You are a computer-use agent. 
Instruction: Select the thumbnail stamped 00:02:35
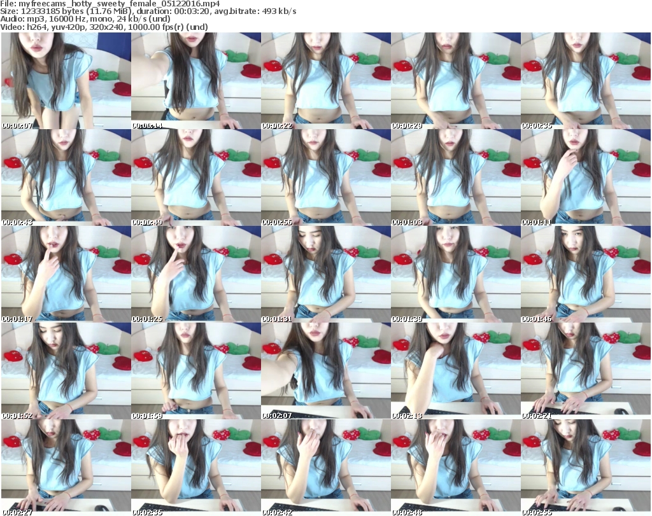(x=196, y=468)
